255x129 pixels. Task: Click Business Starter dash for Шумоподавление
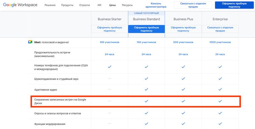[110, 79]
